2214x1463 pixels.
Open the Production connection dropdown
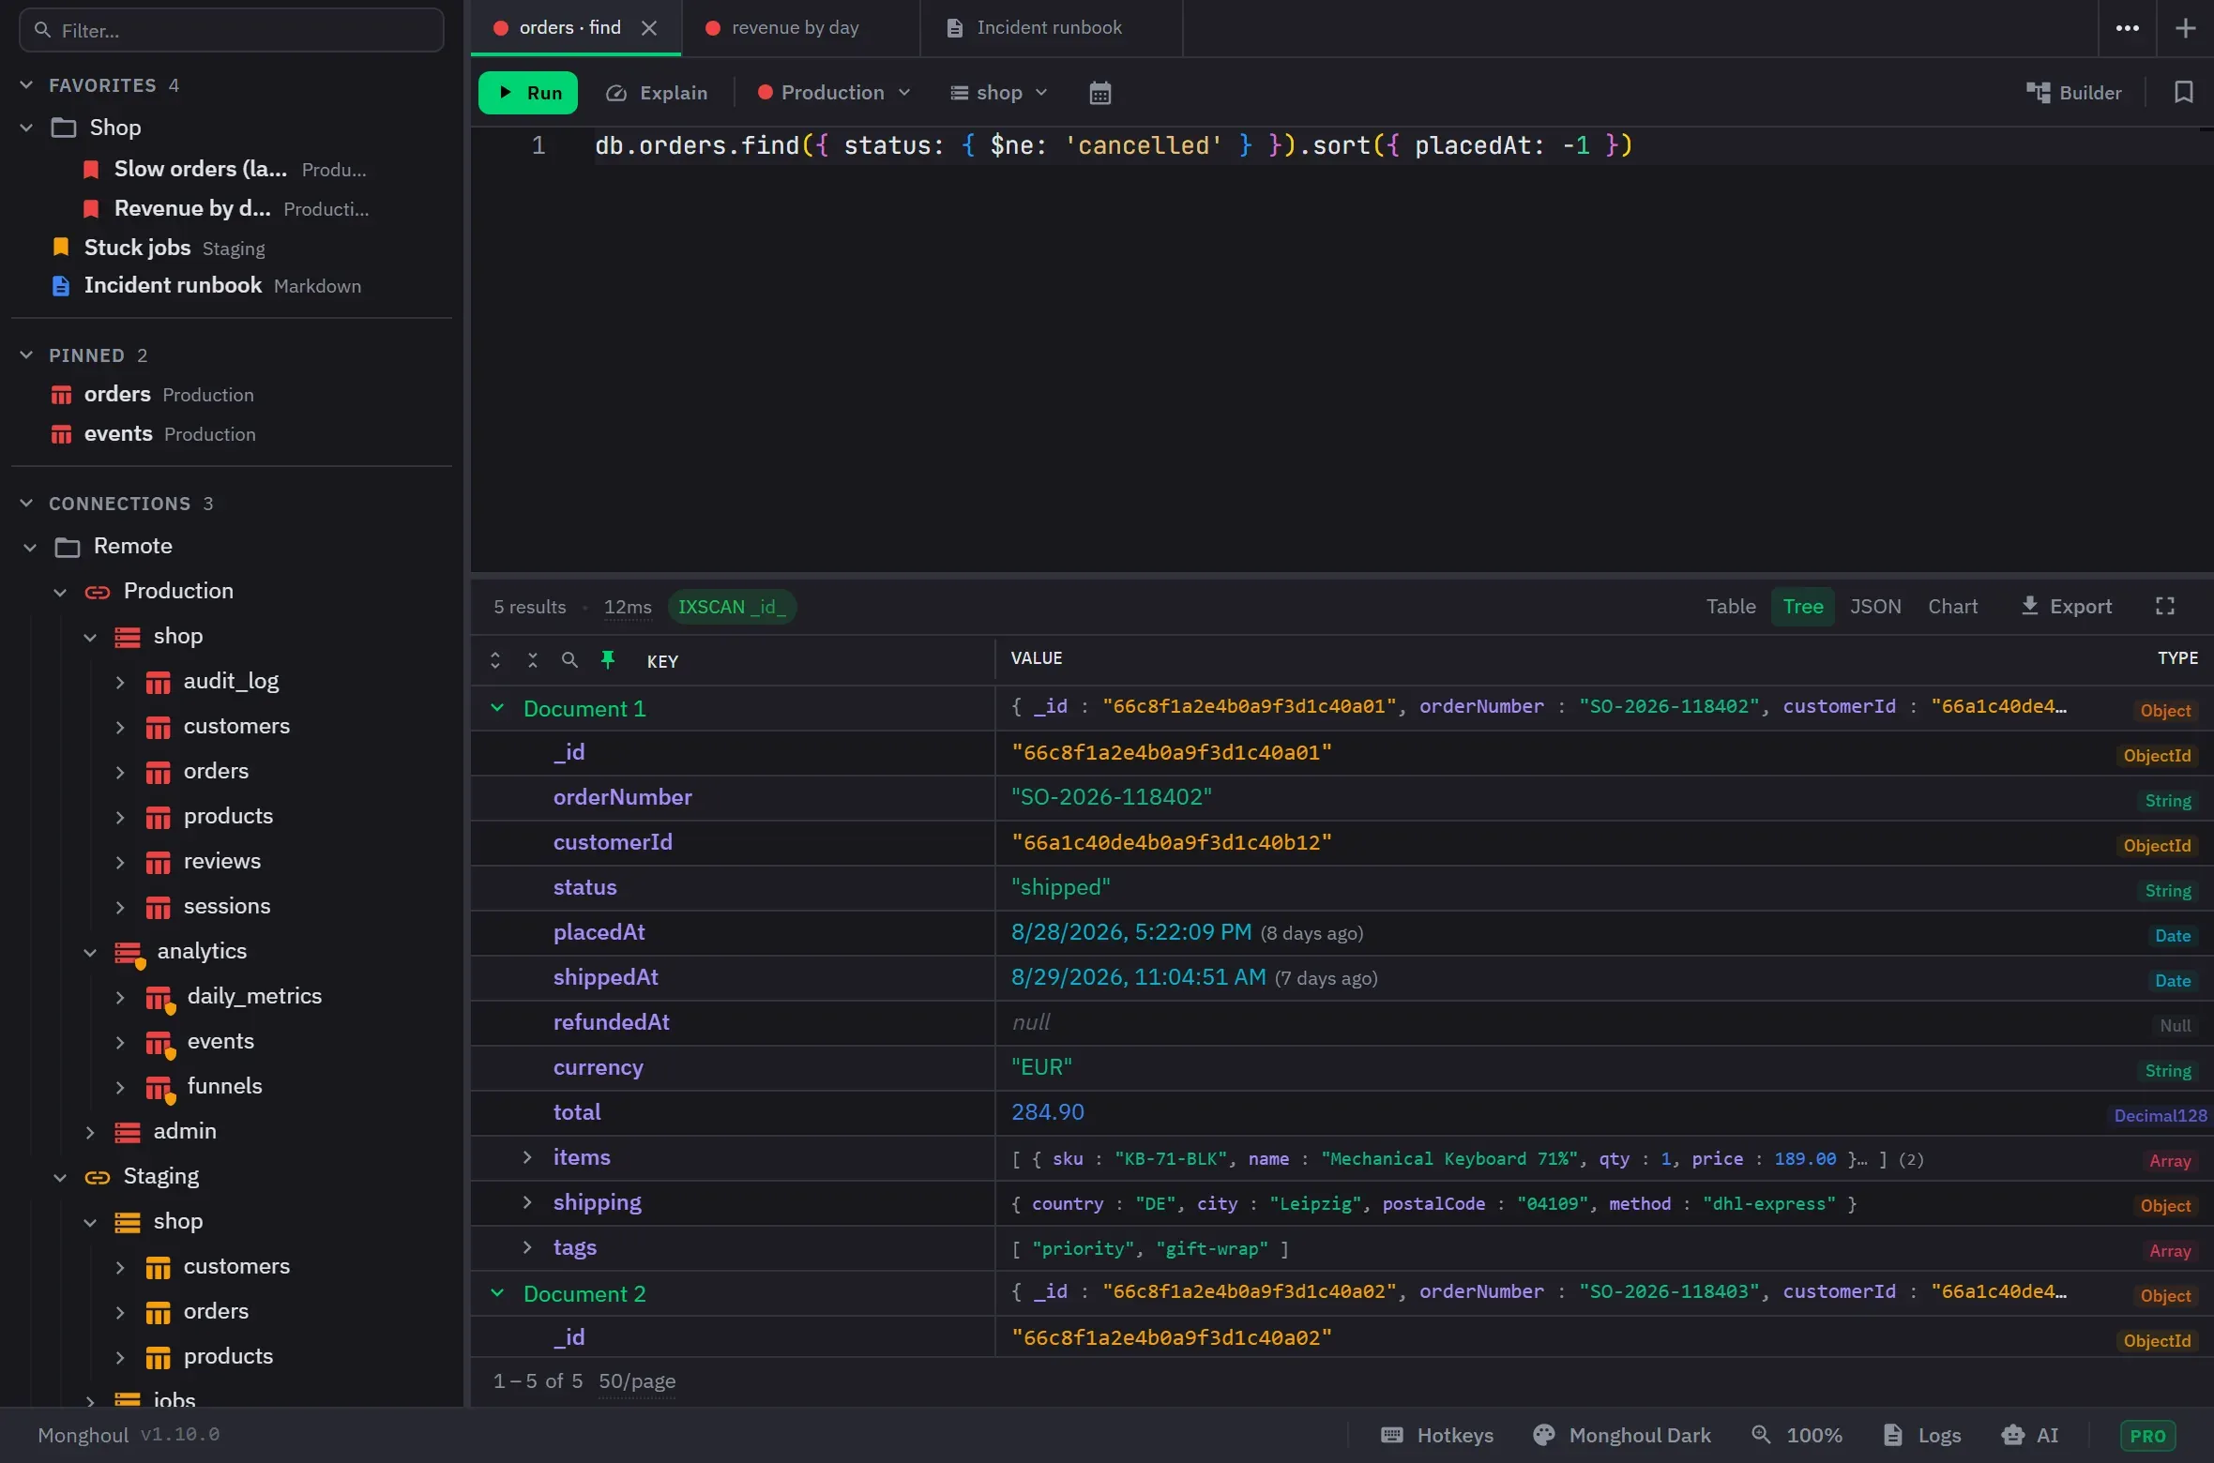pos(834,93)
